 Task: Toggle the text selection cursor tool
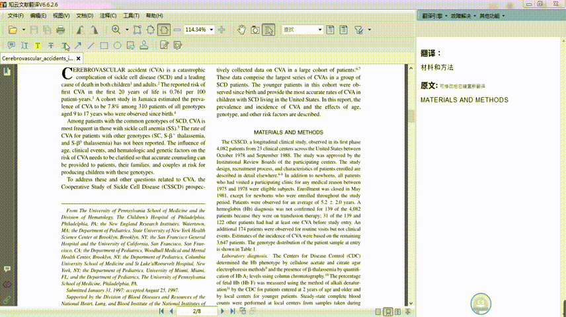point(268,30)
